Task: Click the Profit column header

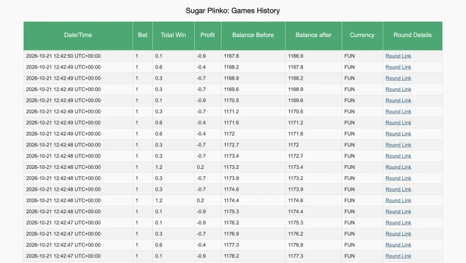Action: click(x=208, y=35)
